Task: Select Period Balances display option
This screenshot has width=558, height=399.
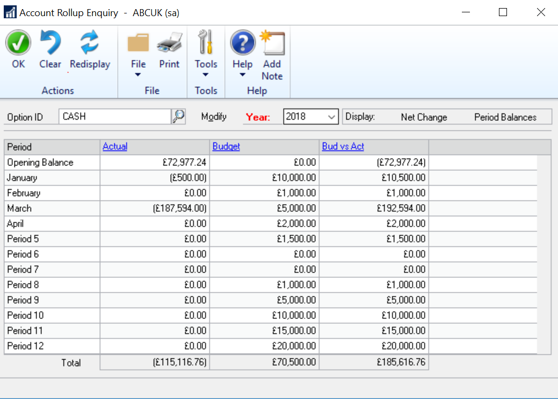Action: (x=505, y=117)
